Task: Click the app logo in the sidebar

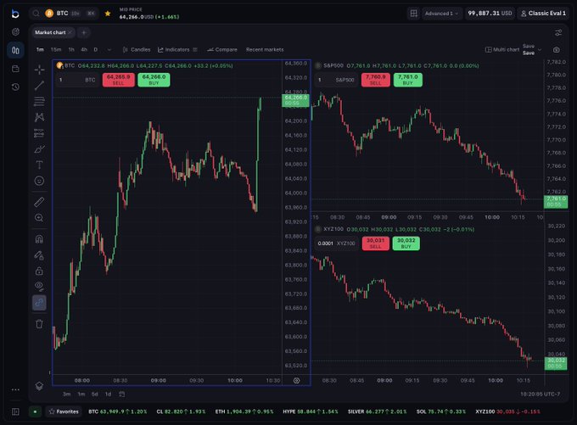Action: point(15,14)
